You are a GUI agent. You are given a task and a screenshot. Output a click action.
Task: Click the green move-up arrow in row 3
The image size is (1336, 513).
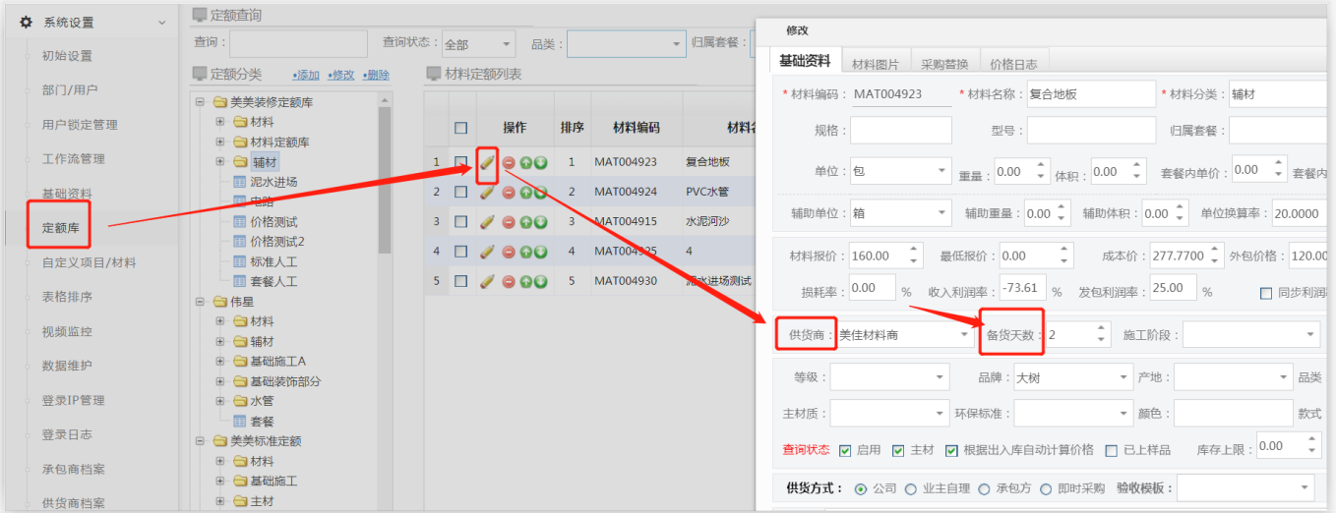pos(526,222)
